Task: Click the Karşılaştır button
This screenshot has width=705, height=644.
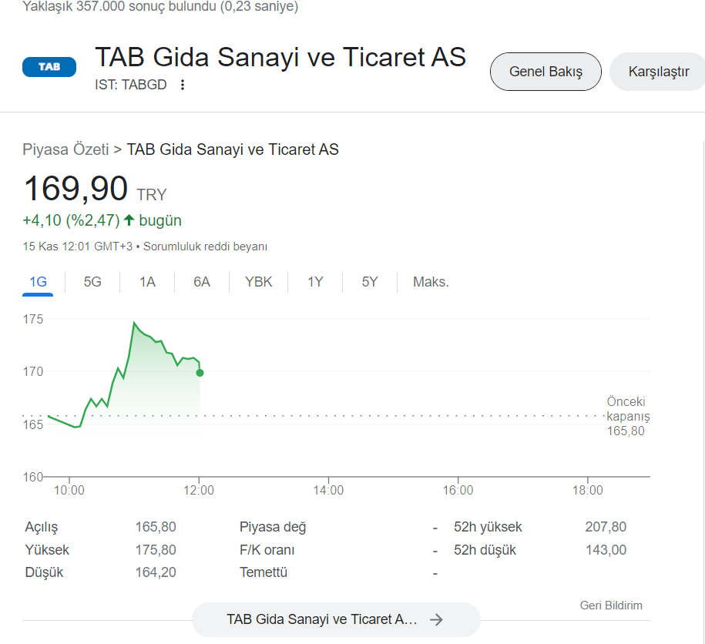Action: click(x=658, y=72)
